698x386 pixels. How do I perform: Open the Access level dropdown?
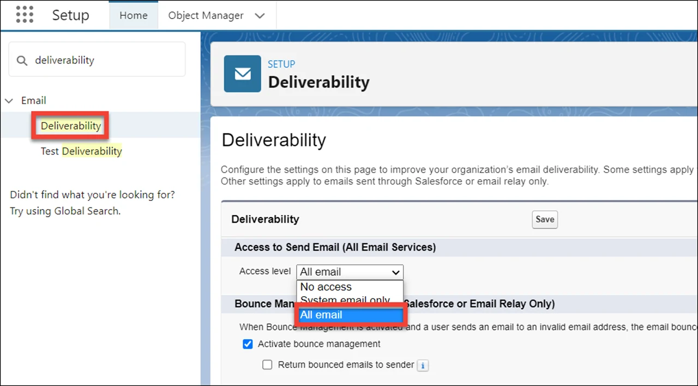(350, 272)
